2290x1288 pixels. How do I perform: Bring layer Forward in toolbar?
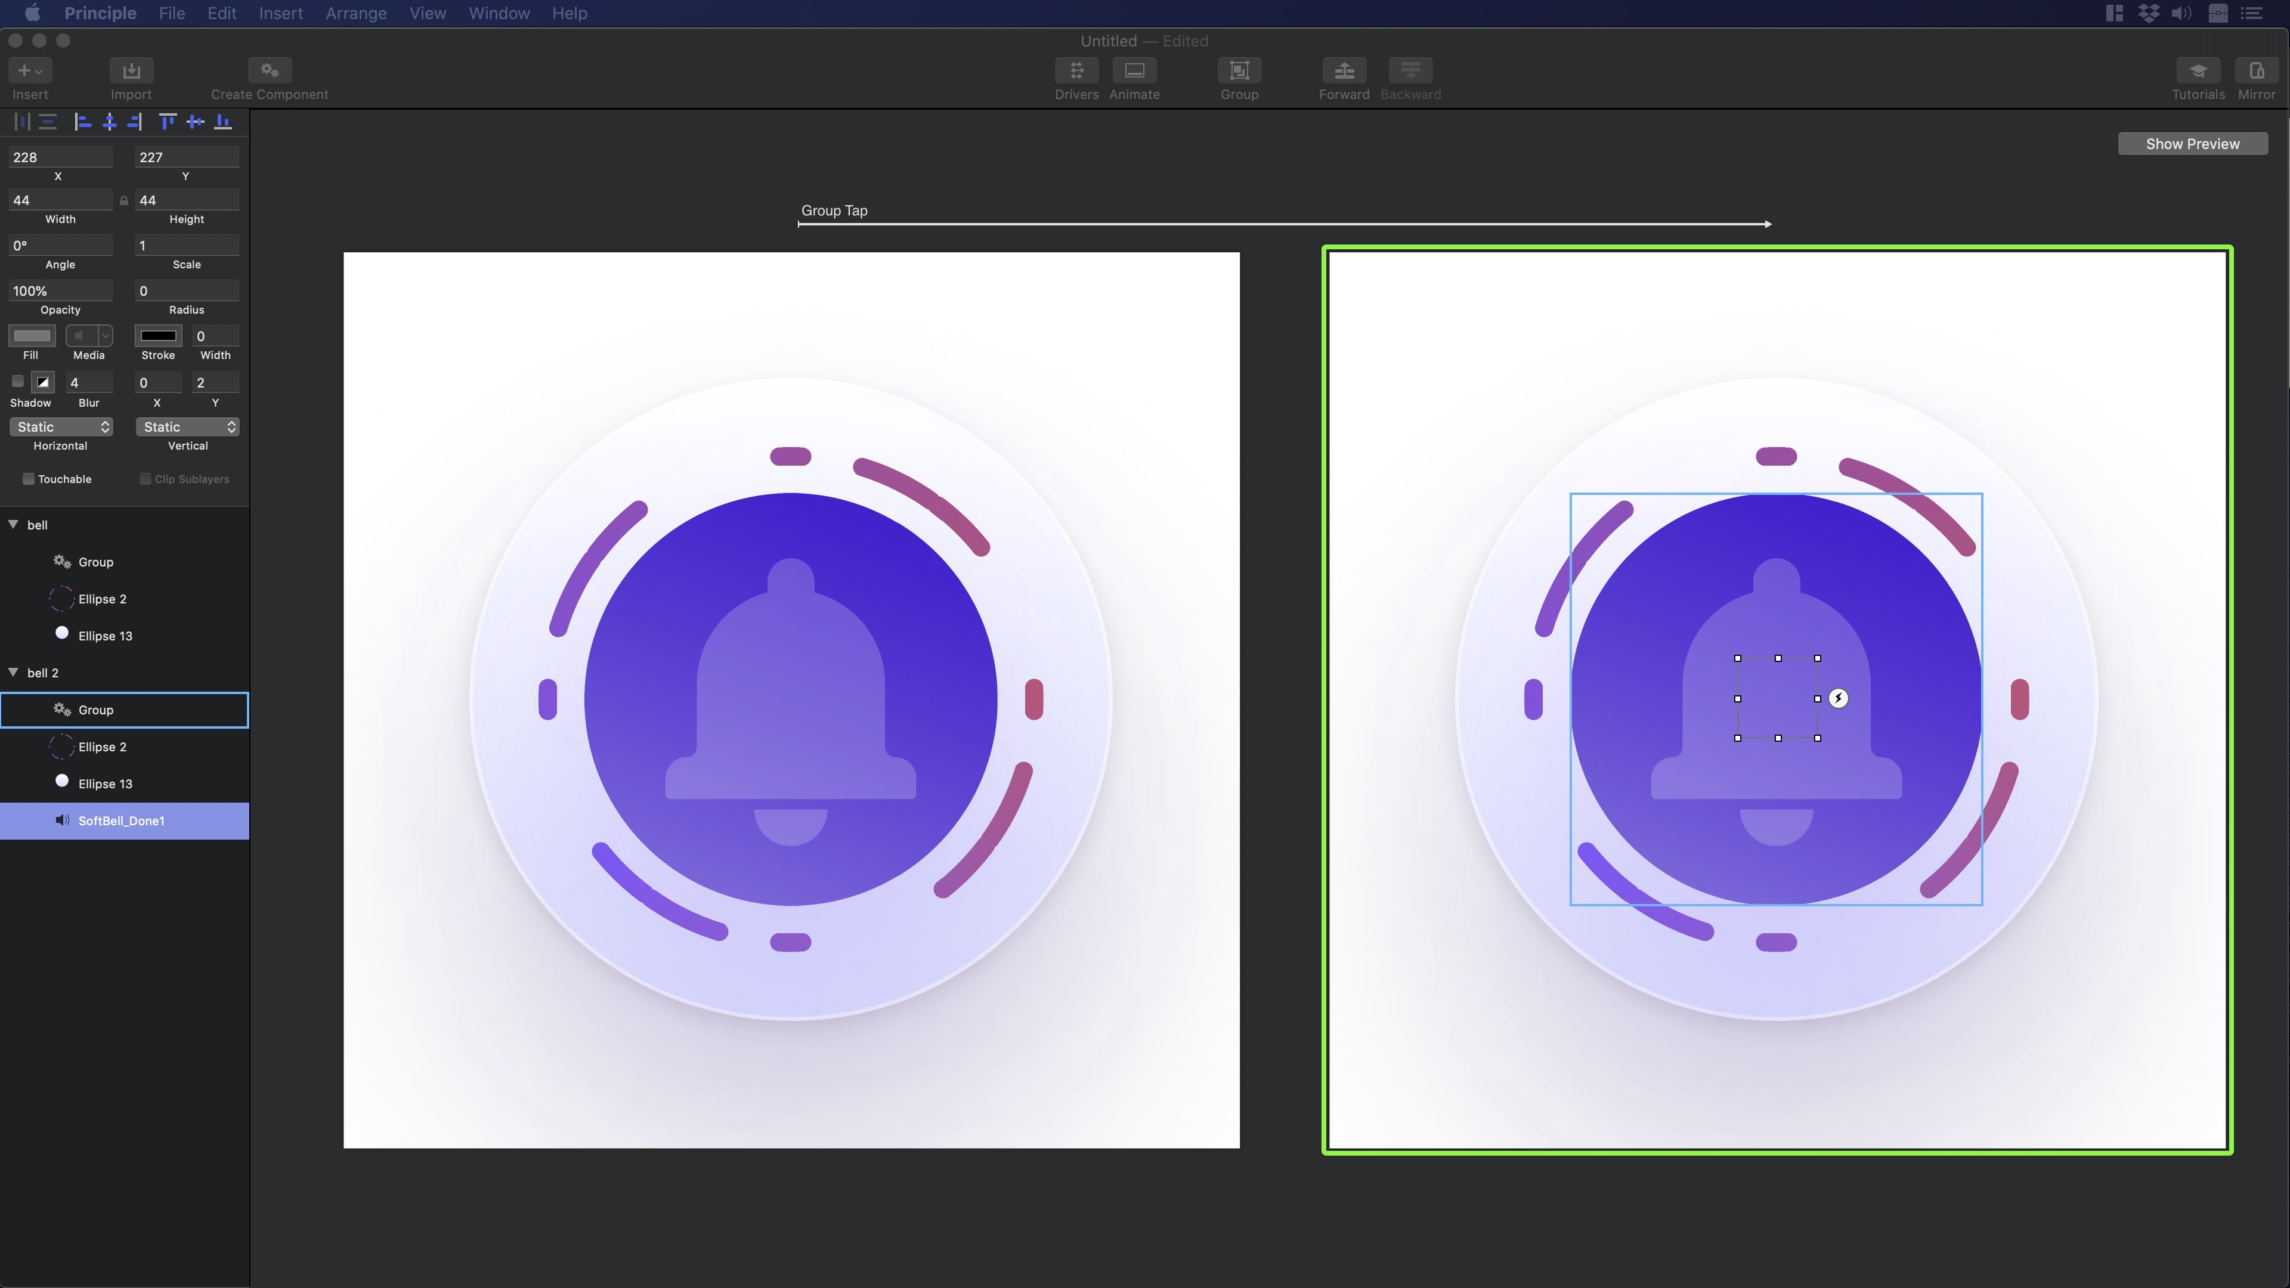point(1343,71)
